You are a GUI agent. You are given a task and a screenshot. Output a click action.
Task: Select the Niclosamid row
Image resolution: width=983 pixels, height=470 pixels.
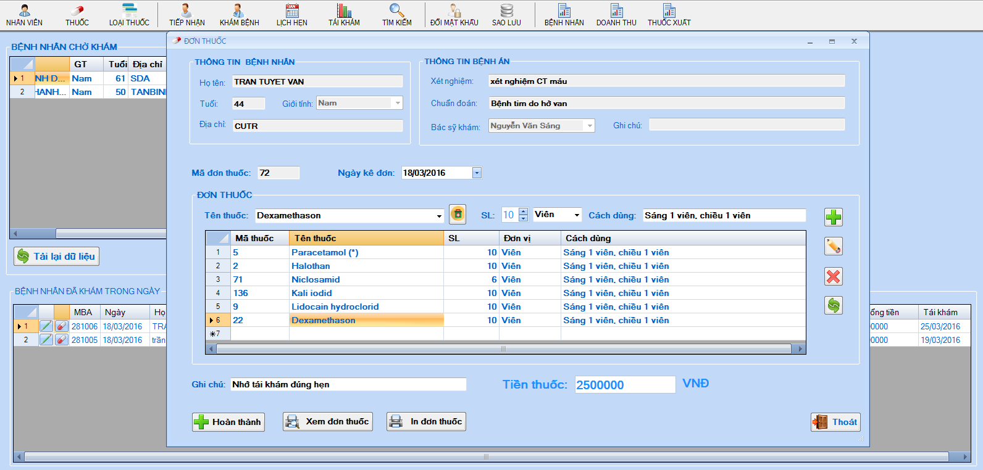505,279
